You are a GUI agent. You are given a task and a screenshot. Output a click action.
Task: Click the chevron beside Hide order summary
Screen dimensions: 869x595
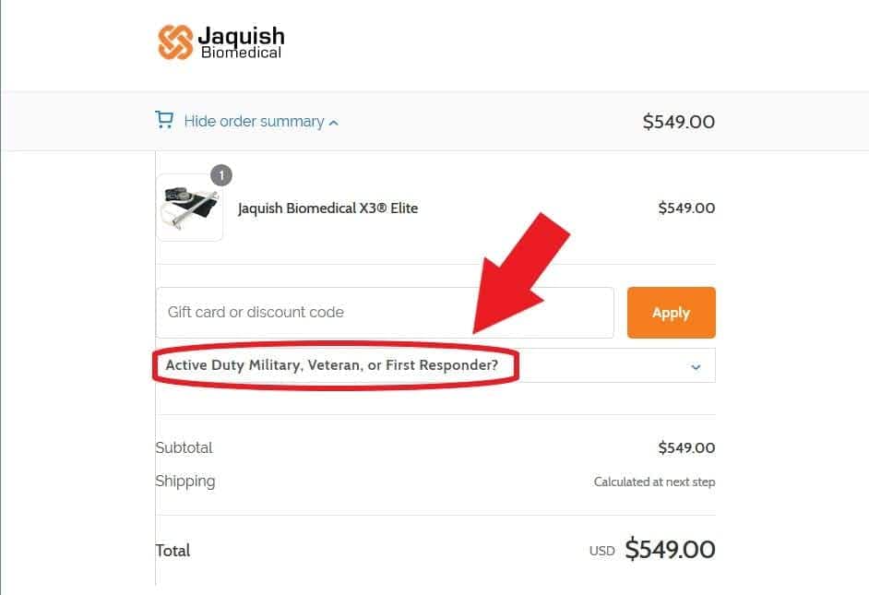(x=333, y=122)
